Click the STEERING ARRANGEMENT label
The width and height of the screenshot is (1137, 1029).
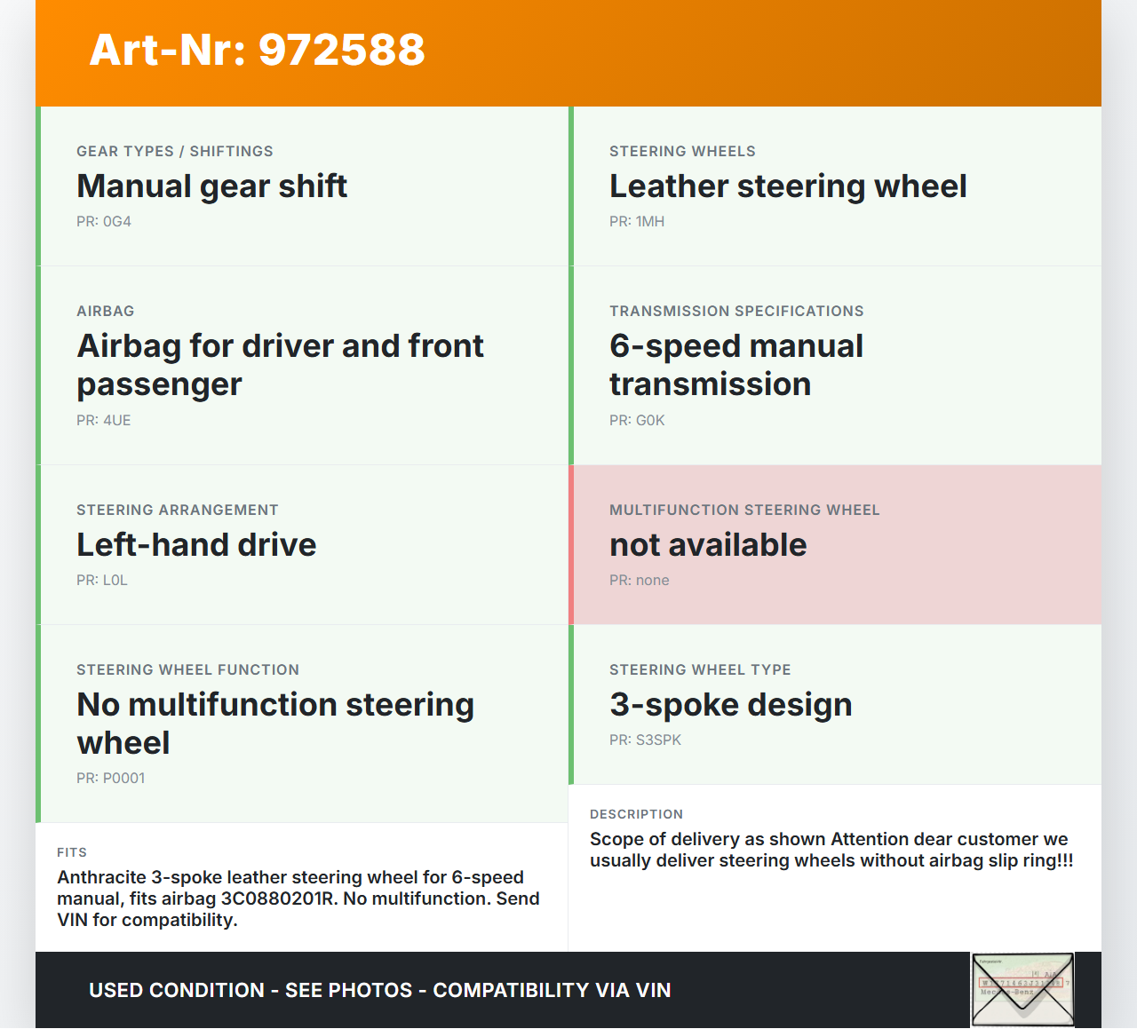tap(178, 511)
